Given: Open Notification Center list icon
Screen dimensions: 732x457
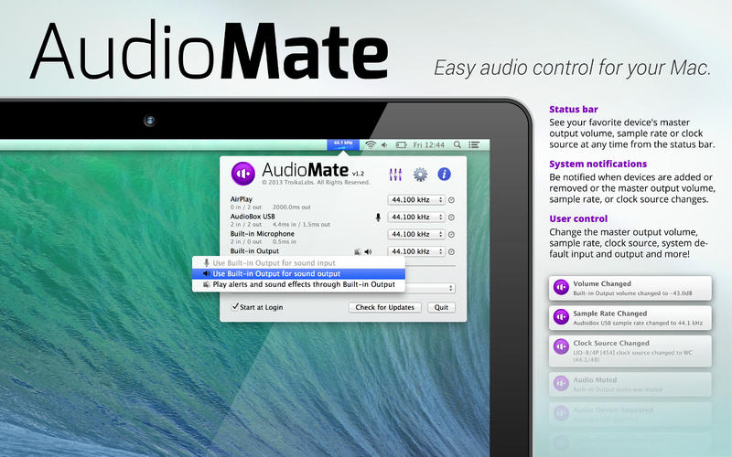Looking at the screenshot, I should click(474, 145).
